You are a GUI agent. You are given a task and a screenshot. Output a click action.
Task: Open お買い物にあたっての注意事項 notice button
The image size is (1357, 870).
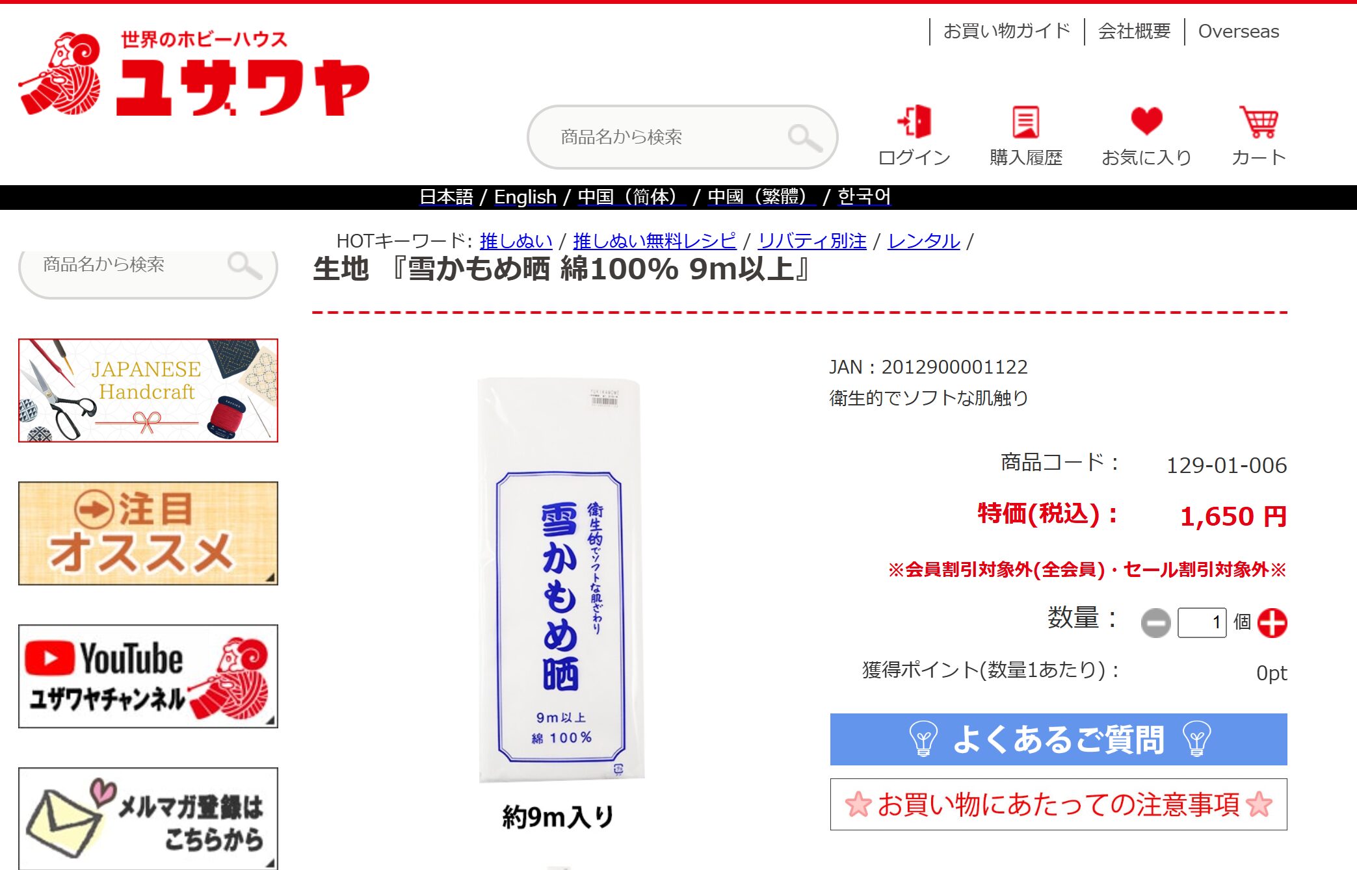click(x=1059, y=804)
